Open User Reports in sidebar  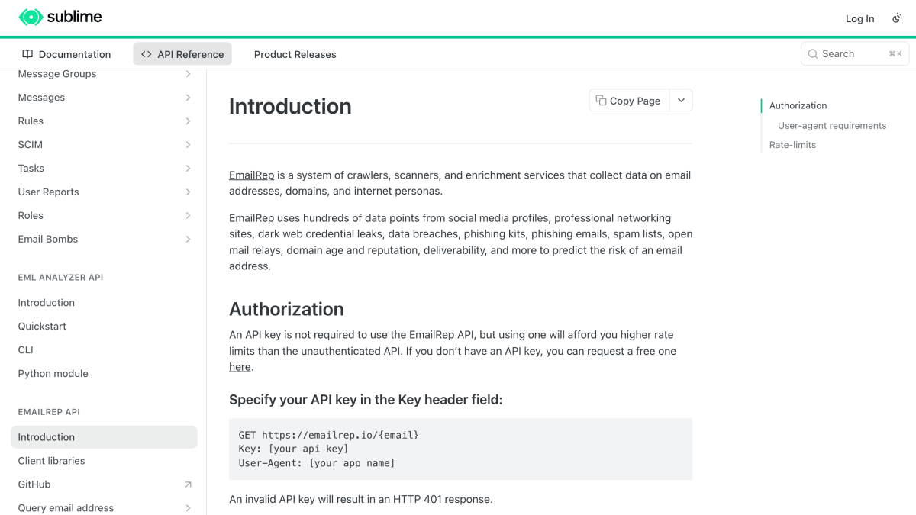pyautogui.click(x=104, y=192)
